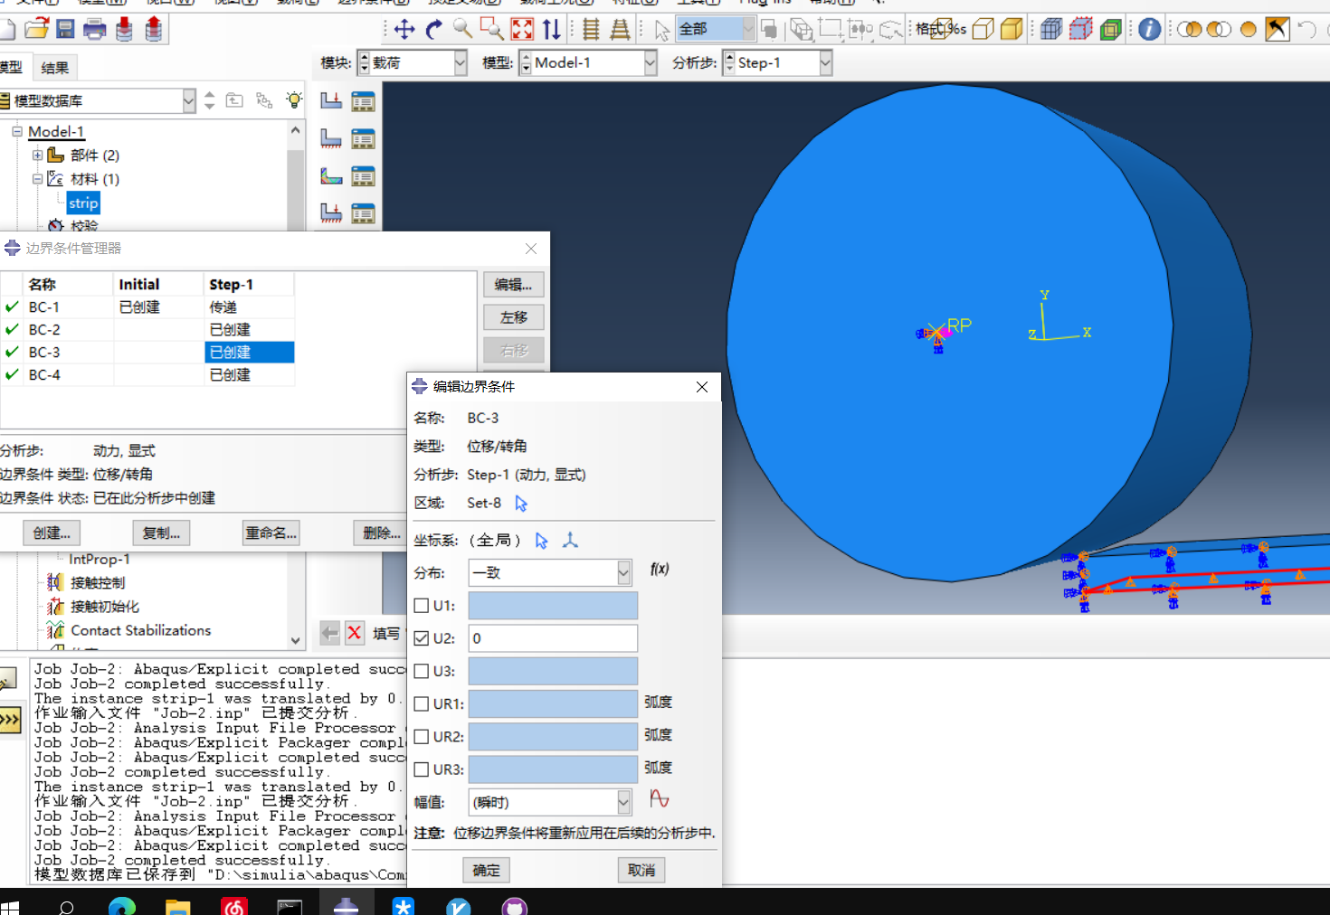Click the Create Load tool icon
Image resolution: width=1330 pixels, height=915 pixels.
point(331,100)
